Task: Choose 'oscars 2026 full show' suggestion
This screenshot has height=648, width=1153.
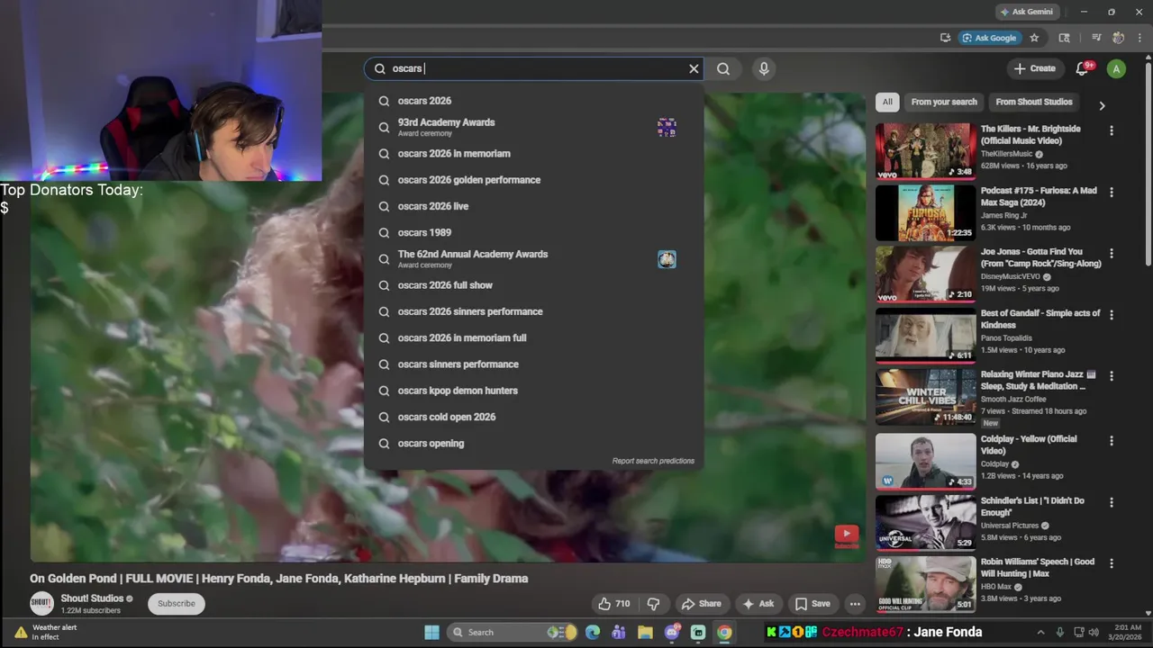Action: (533, 285)
